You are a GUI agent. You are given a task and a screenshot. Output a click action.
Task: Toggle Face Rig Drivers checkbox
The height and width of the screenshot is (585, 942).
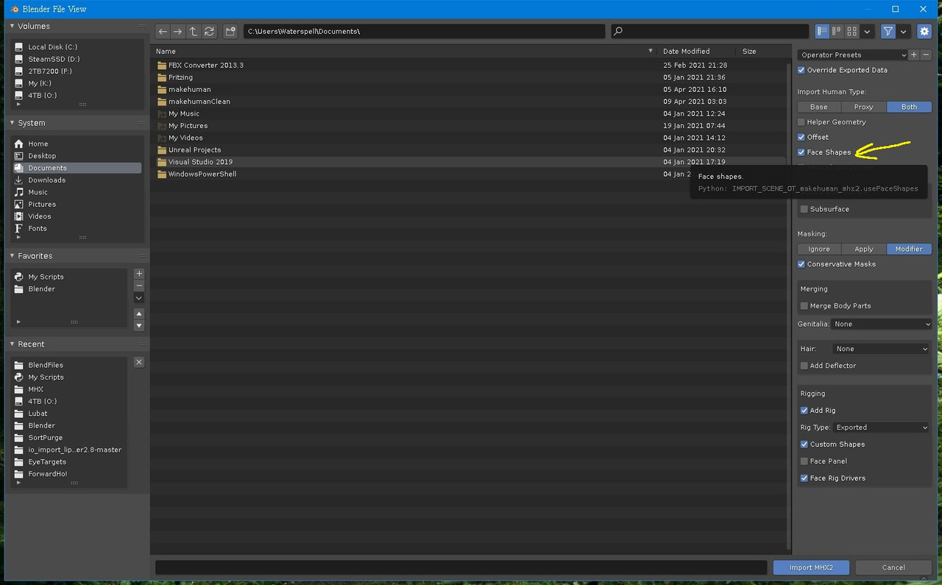804,478
